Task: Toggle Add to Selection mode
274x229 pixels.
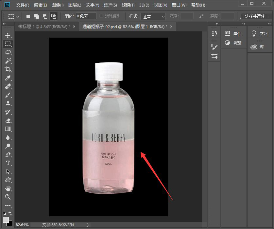Action: [37, 16]
